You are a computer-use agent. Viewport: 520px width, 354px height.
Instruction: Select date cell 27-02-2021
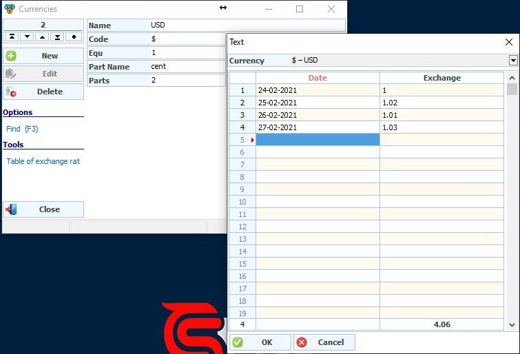[x=318, y=127]
